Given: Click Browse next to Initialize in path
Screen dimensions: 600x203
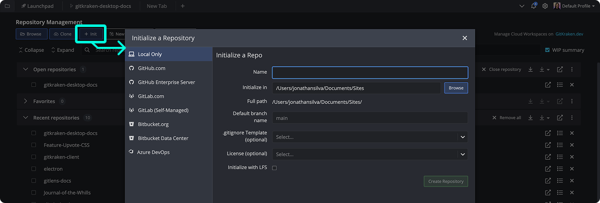Looking at the screenshot, I should 456,88.
